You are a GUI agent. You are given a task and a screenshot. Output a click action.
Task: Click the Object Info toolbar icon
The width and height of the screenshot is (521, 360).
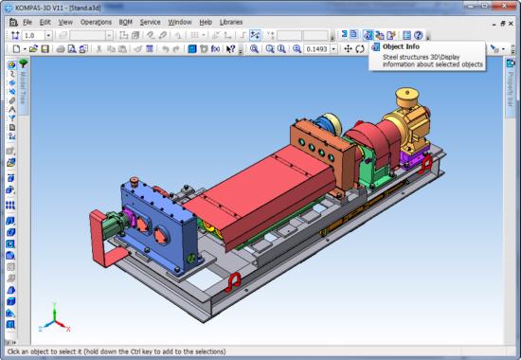click(368, 35)
